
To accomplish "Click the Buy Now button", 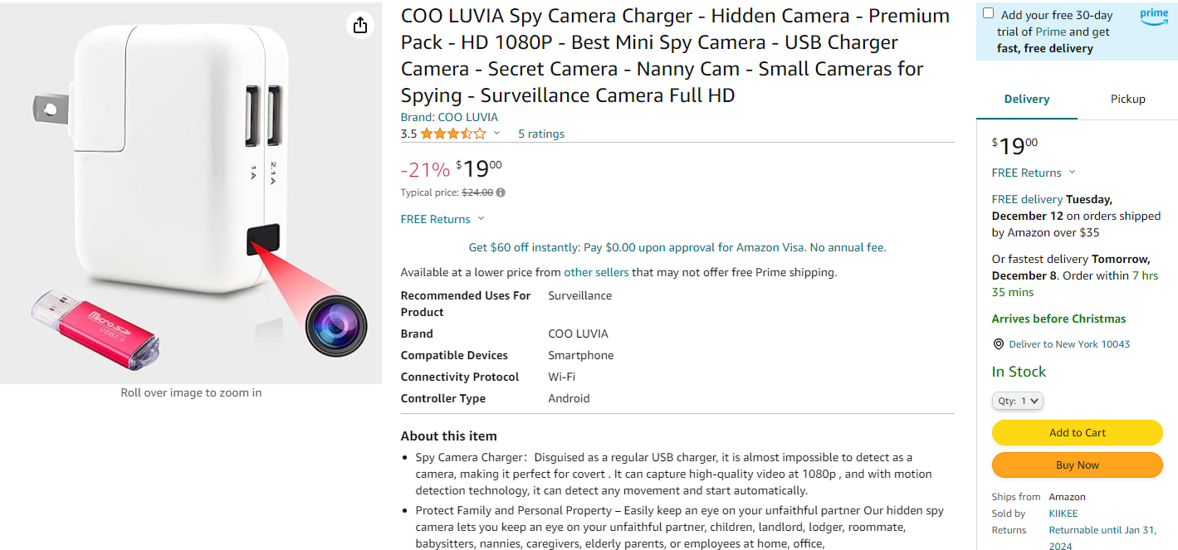I will point(1077,465).
